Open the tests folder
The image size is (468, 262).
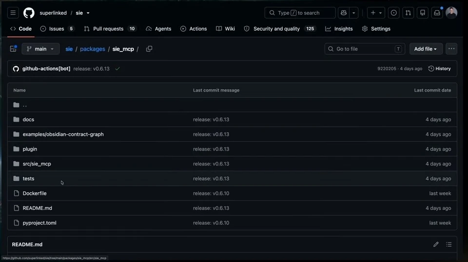28,179
